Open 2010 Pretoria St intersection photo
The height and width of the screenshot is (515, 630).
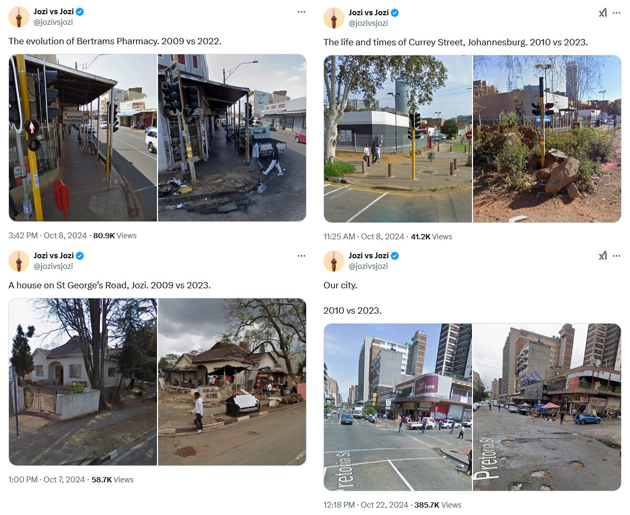click(x=398, y=407)
